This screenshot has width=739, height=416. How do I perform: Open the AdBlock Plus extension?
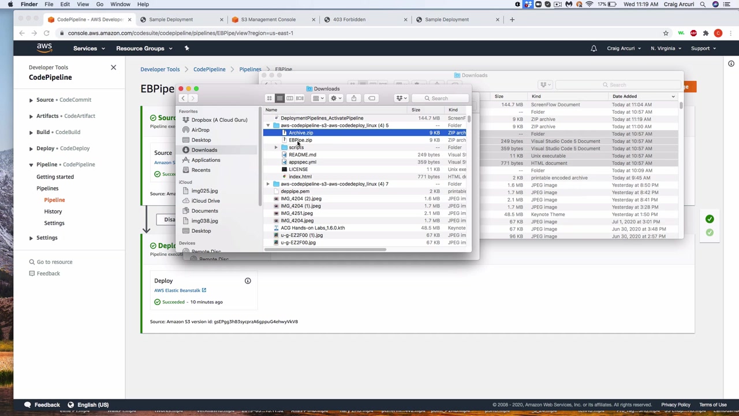pos(693,34)
